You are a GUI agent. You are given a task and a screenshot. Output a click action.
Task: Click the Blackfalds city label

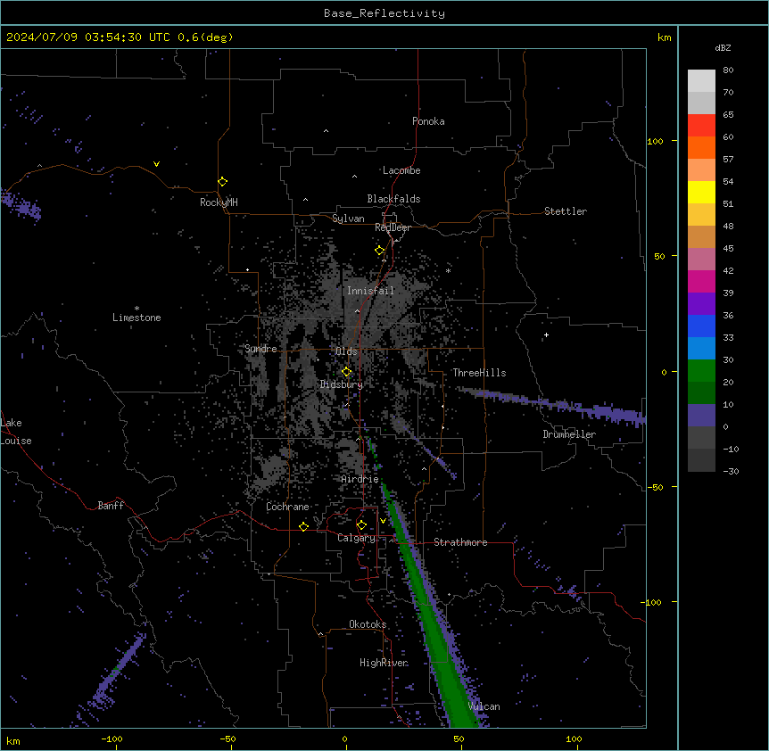click(x=393, y=199)
